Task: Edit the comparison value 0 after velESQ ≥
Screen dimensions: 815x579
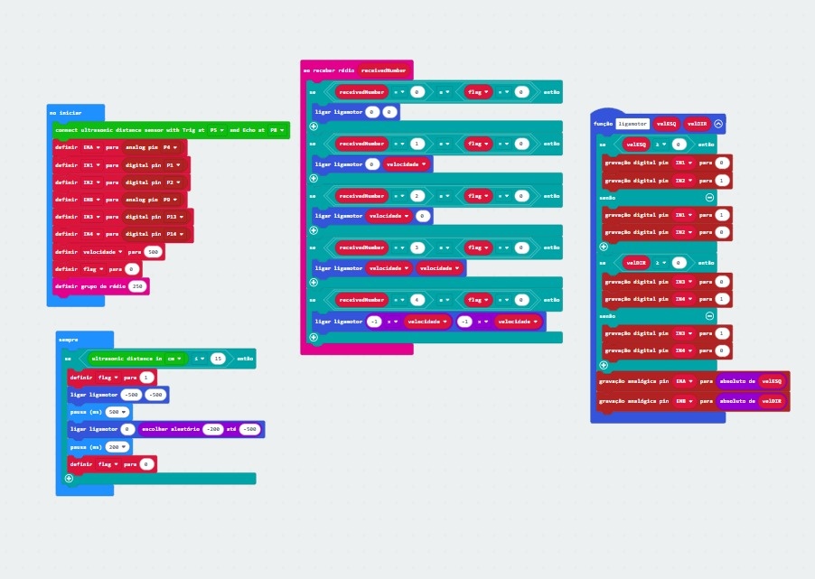Action: click(679, 145)
